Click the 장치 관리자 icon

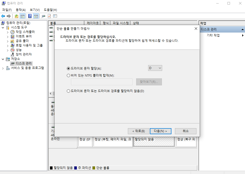point(12,55)
